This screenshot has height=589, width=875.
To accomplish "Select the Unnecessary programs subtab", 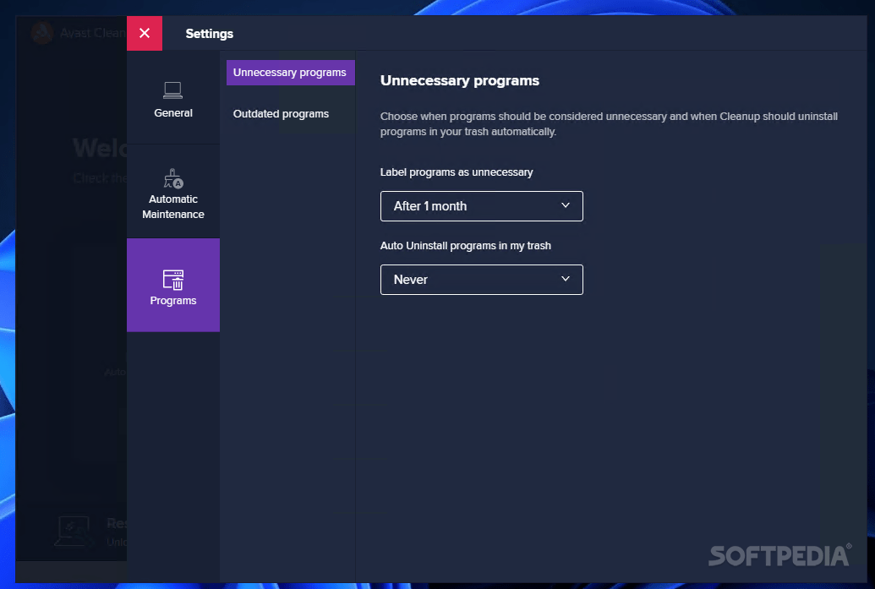I will [x=290, y=73].
